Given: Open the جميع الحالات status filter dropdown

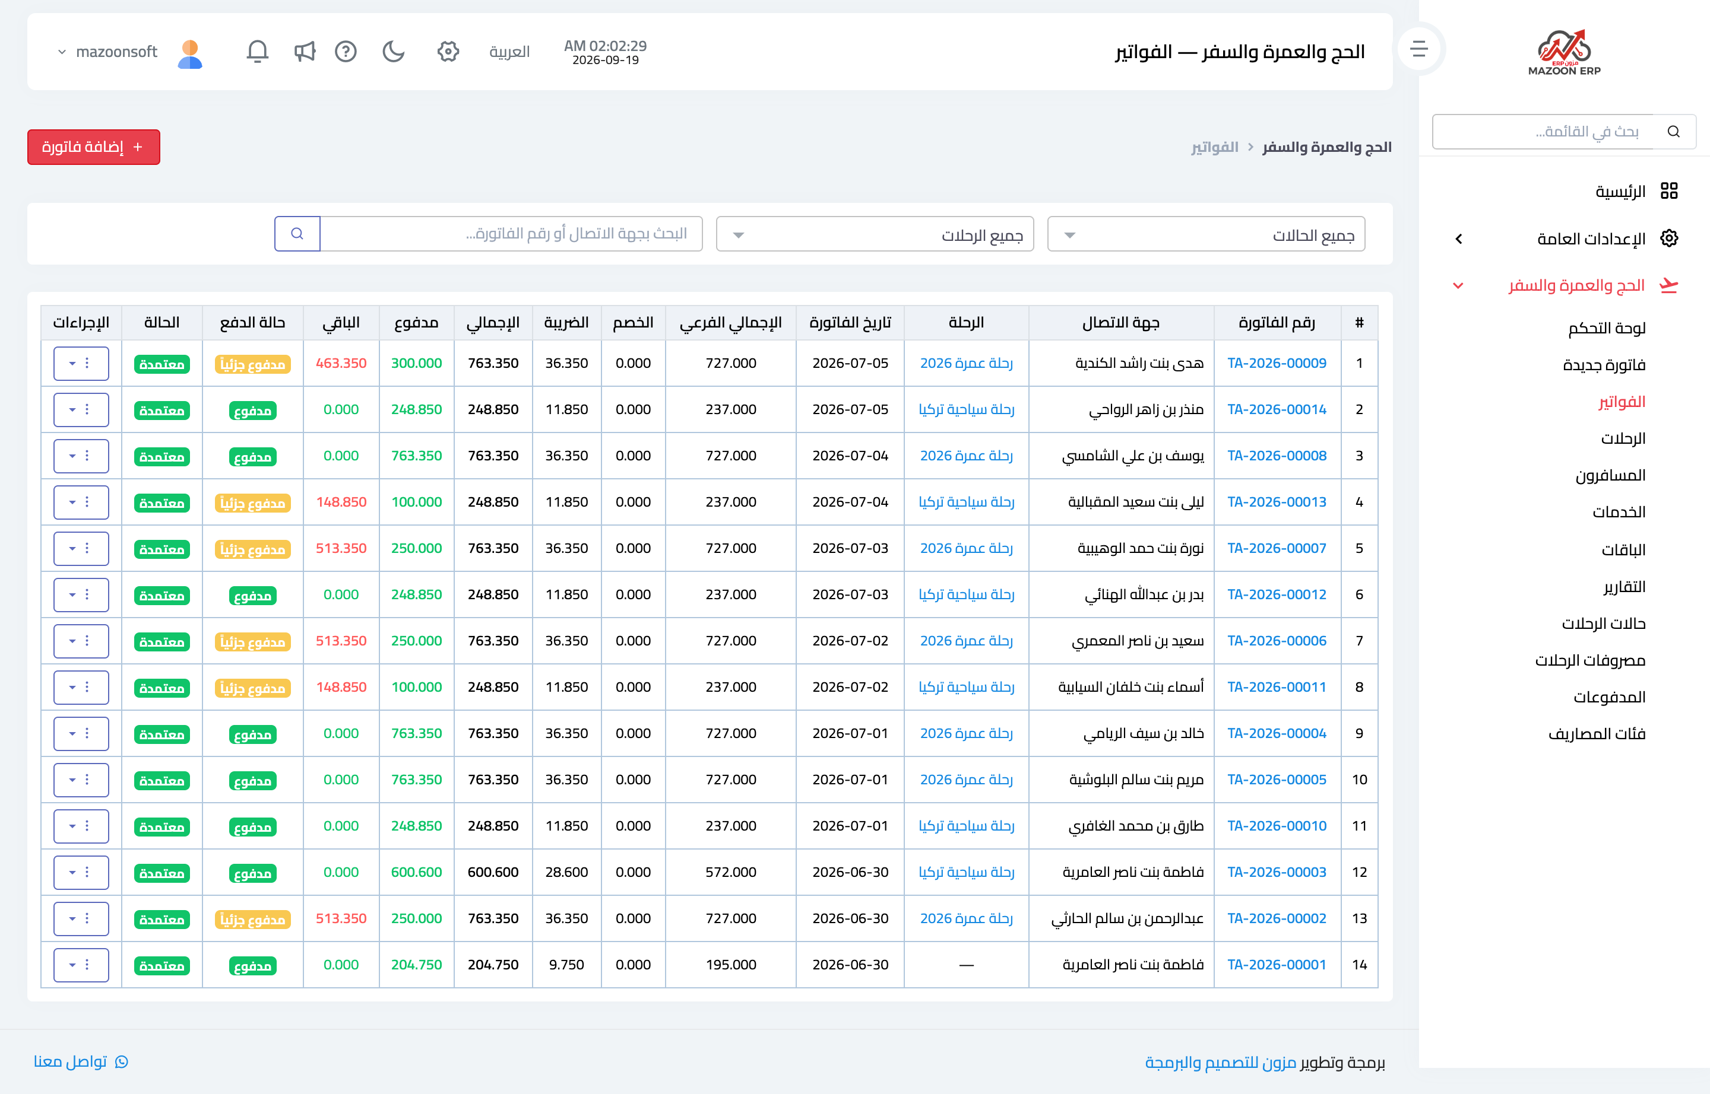Looking at the screenshot, I should [1206, 234].
